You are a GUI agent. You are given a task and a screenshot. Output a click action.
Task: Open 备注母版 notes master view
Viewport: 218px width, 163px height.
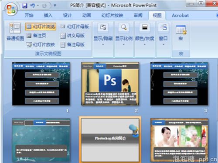(x=72, y=45)
